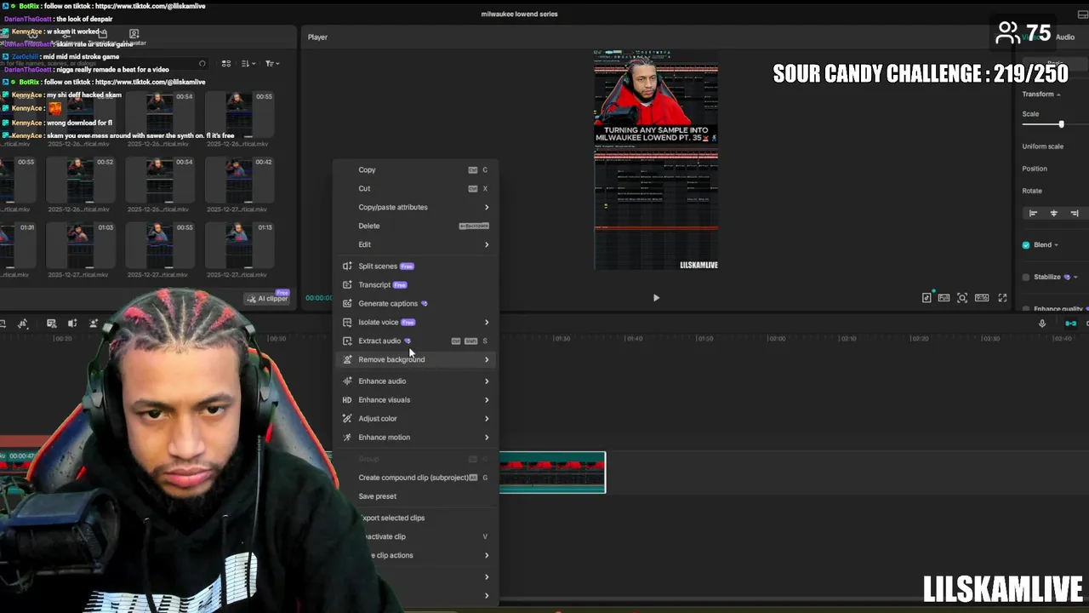Click the Extract audio icon

[x=347, y=341]
